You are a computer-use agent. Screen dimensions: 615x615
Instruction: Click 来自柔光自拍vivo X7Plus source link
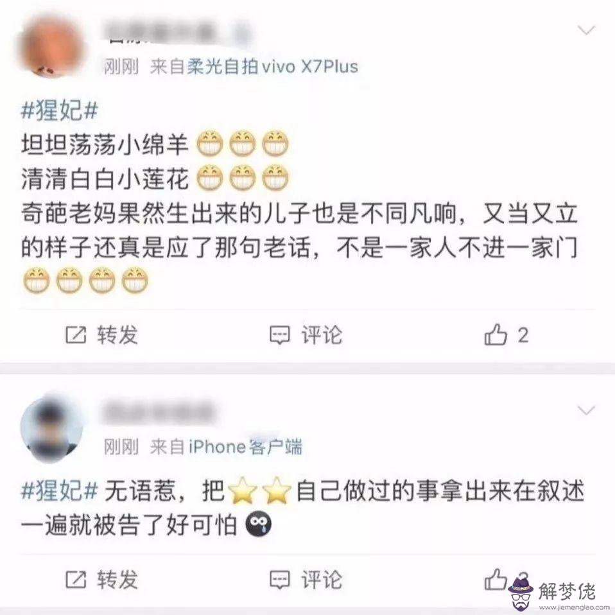254,67
